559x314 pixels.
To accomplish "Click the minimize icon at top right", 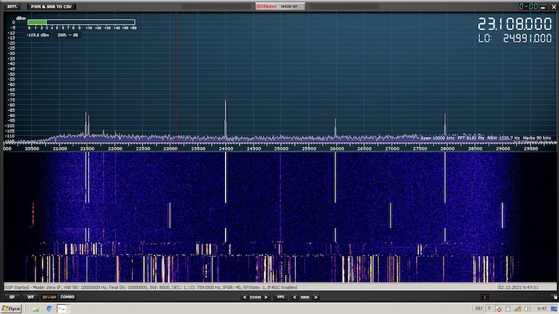I will pyautogui.click(x=542, y=6).
